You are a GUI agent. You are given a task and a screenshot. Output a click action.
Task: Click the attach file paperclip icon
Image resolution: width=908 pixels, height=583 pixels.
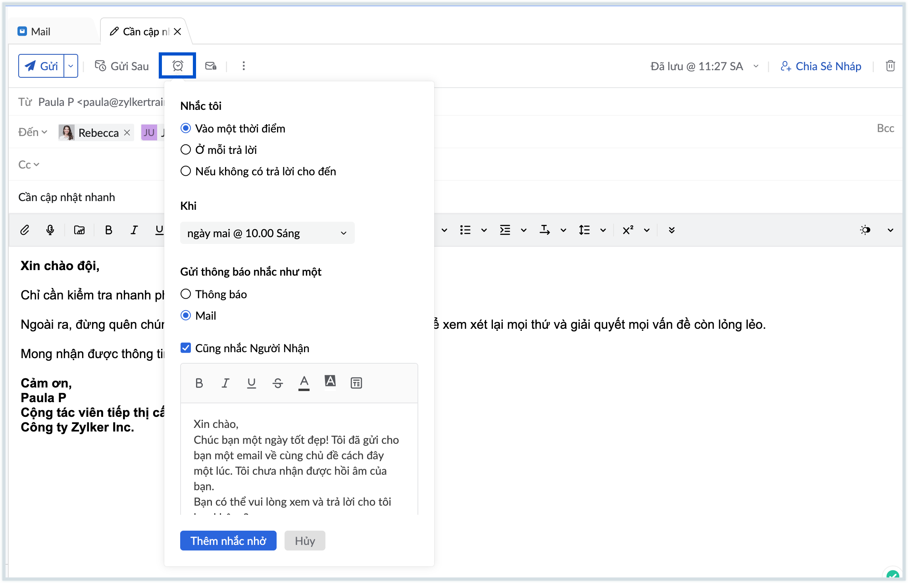pyautogui.click(x=25, y=230)
